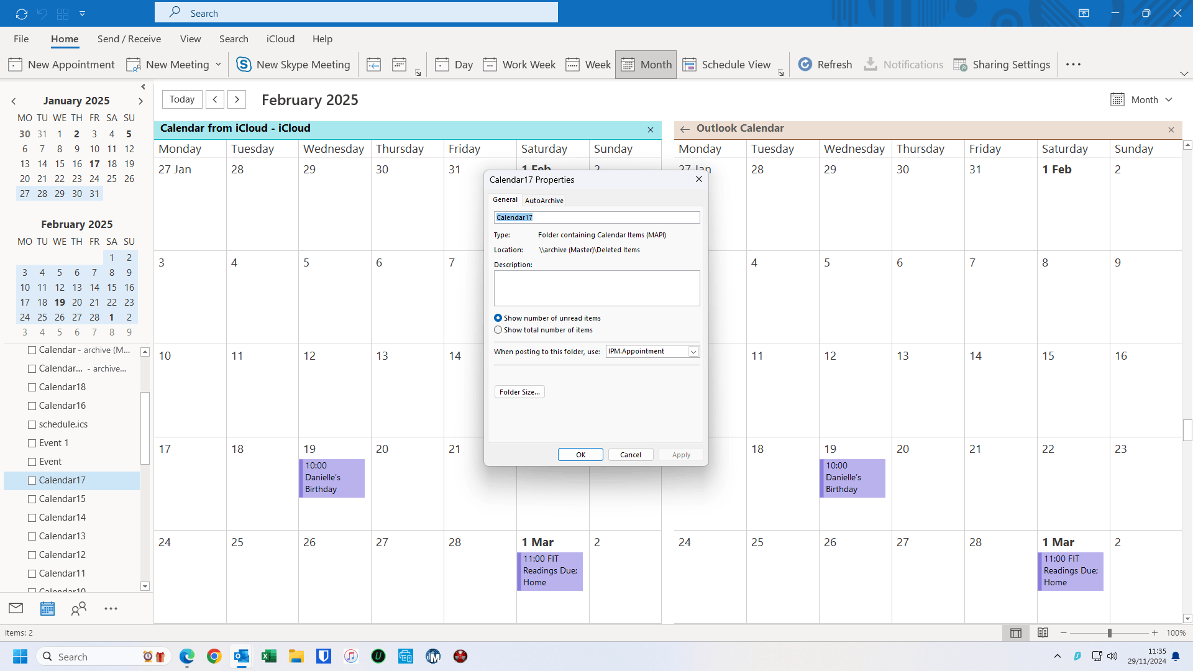Create a New Meeting
This screenshot has height=671, width=1193.
(168, 65)
